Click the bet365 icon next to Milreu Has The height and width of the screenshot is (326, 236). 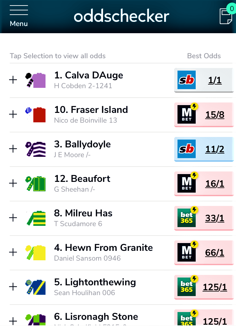click(187, 218)
